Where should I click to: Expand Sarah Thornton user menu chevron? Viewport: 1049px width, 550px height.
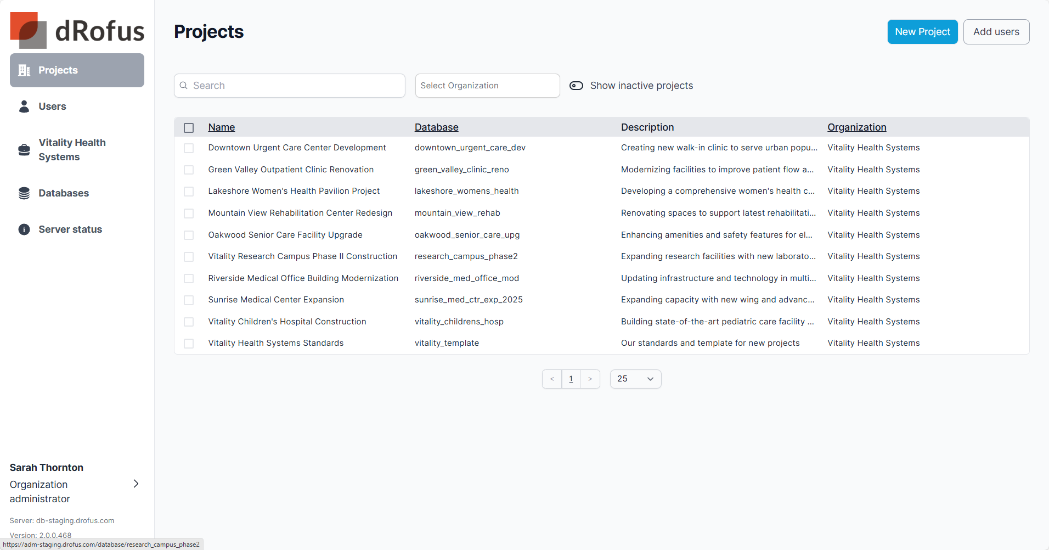coord(136,484)
